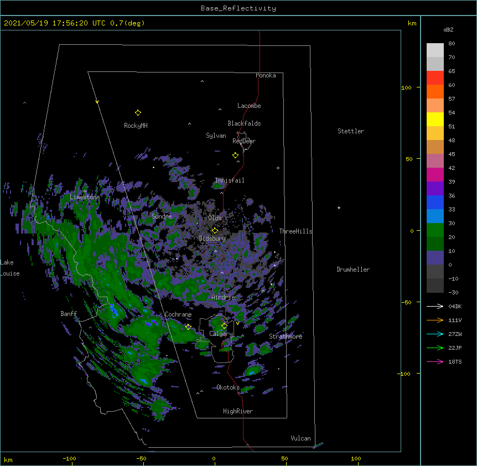The width and height of the screenshot is (477, 466).
Task: Click the Vulcan label
Action: click(x=300, y=438)
